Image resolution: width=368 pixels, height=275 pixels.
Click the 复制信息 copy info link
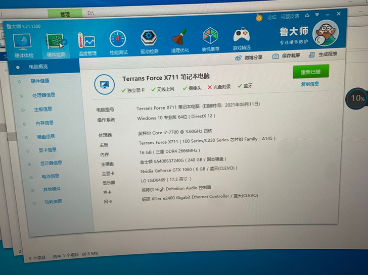coord(310,84)
